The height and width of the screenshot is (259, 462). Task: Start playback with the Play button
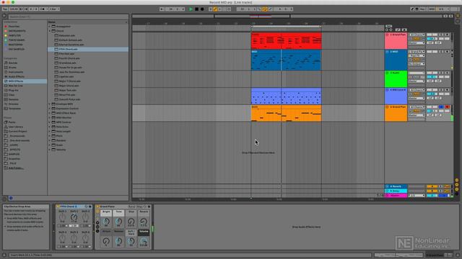coord(191,9)
